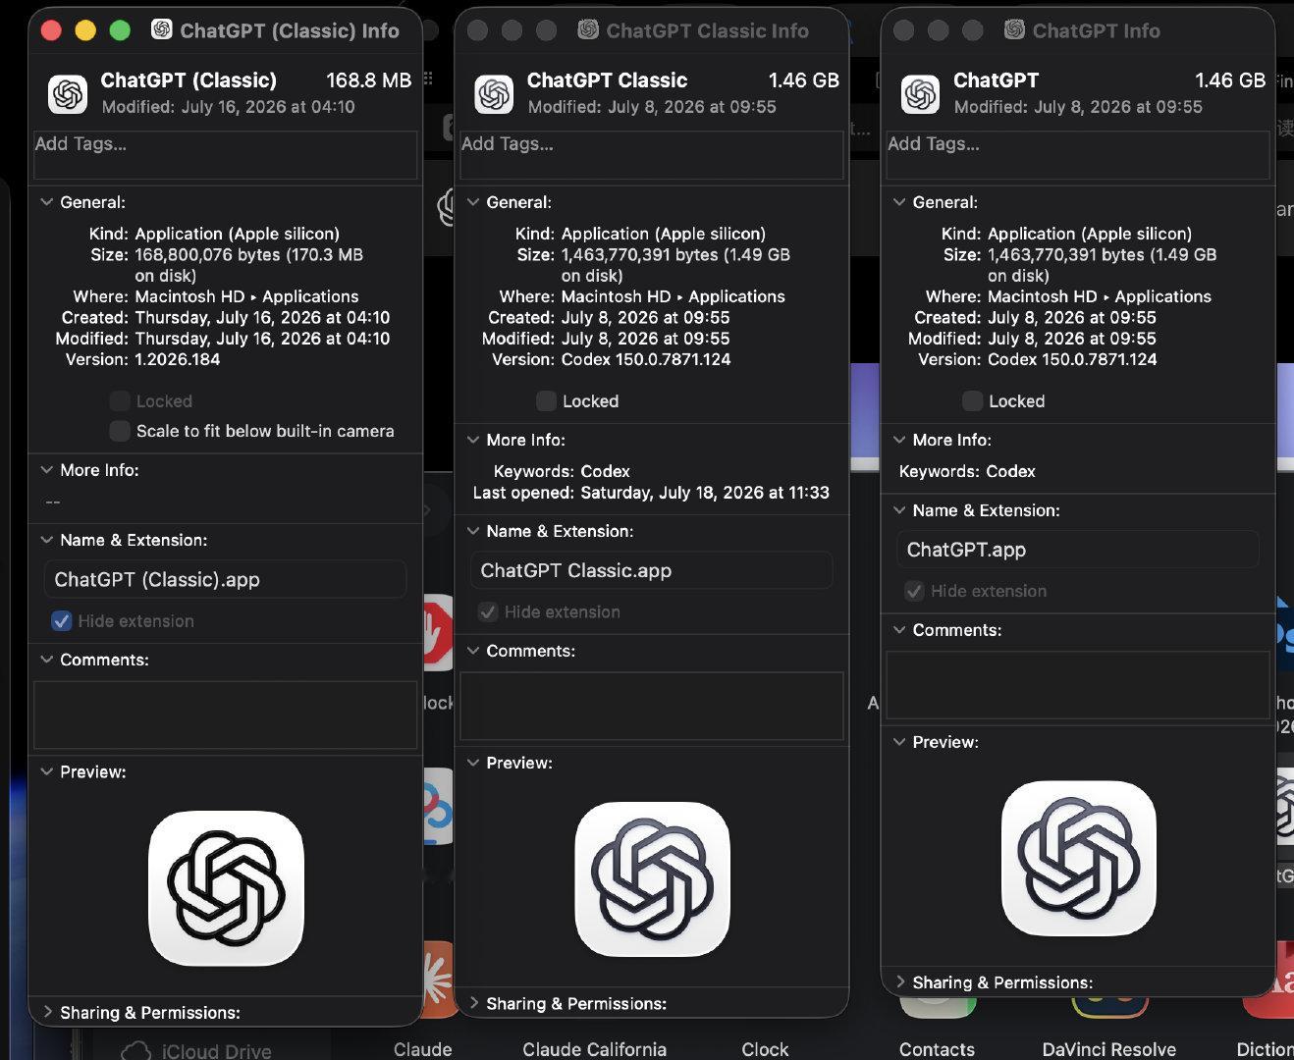Image resolution: width=1294 pixels, height=1060 pixels.
Task: Collapse General section in ChatGPT Classic Info
Action: tap(472, 202)
